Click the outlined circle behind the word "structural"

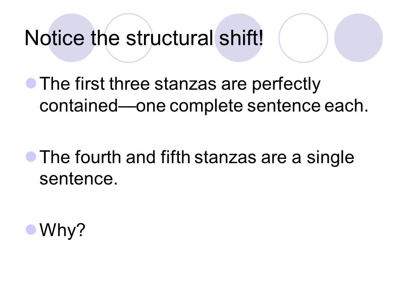click(x=128, y=38)
